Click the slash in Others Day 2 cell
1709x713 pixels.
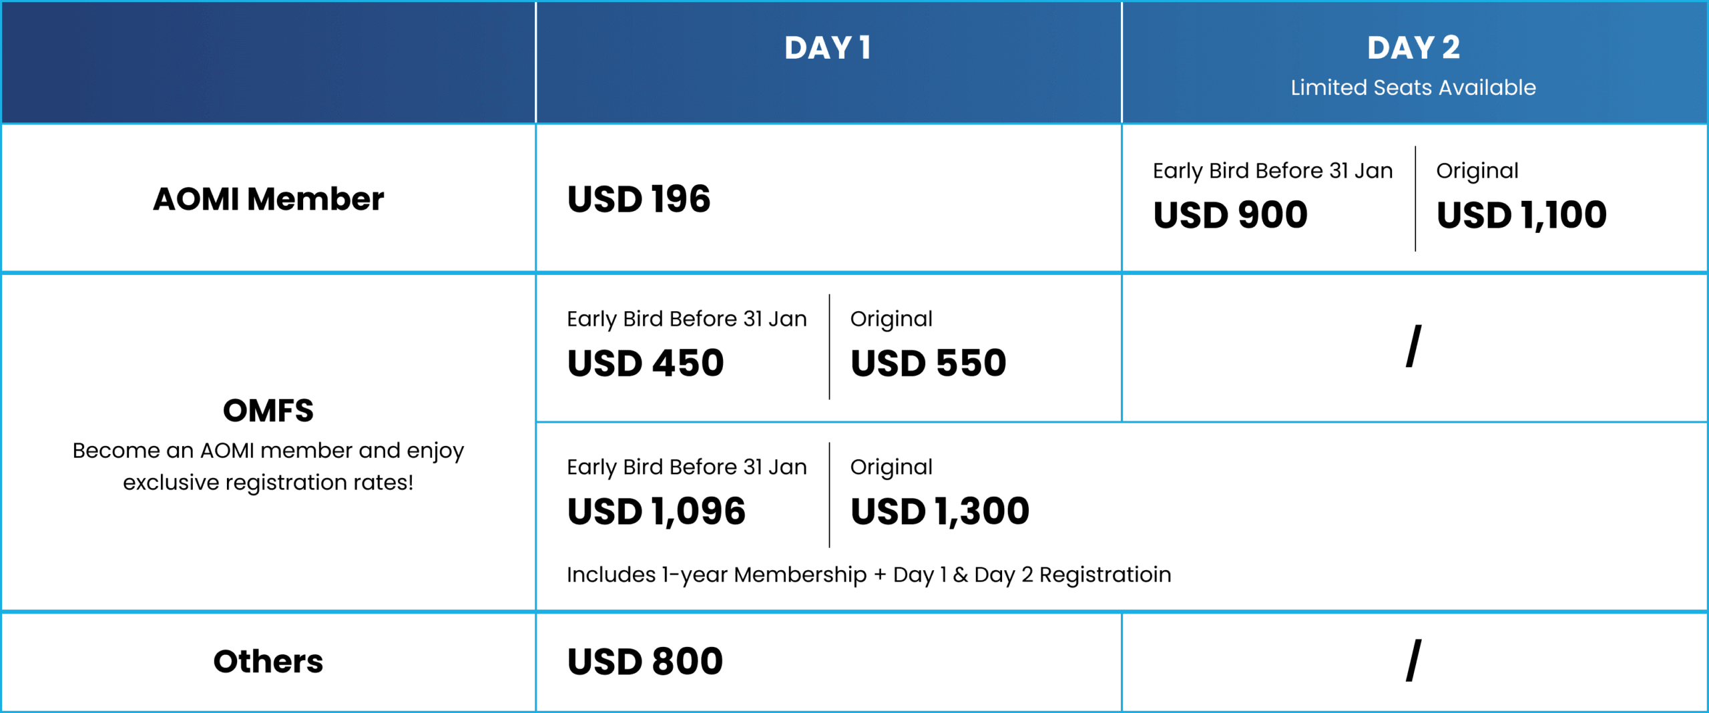1413,661
